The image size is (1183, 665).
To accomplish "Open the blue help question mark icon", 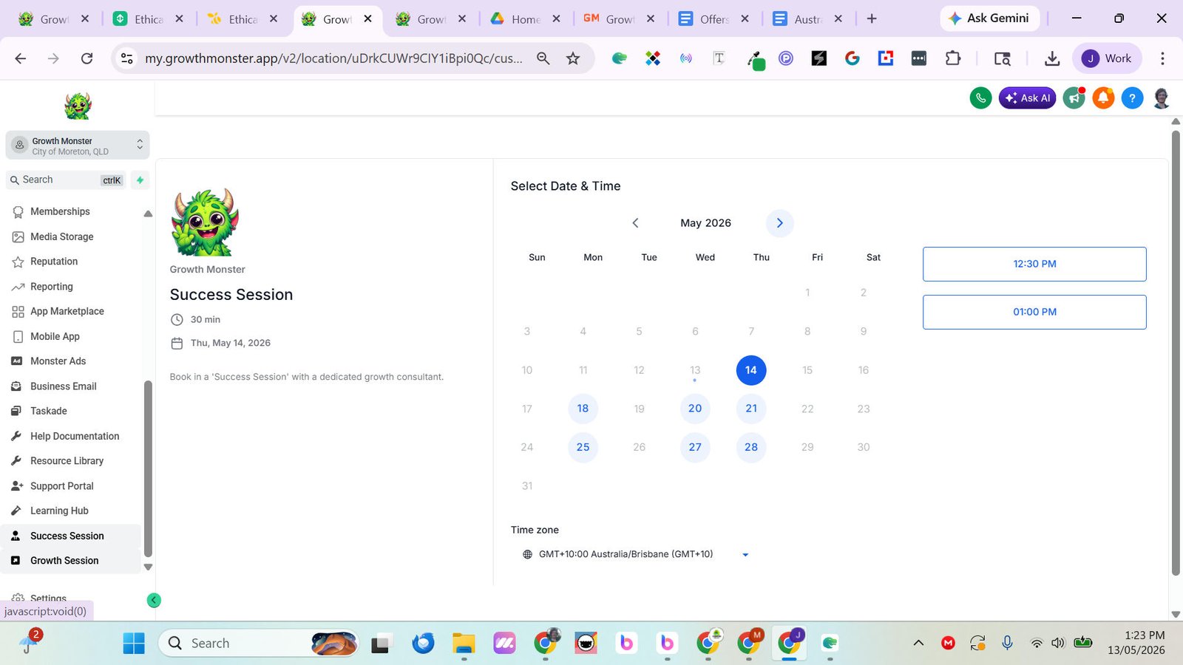I will click(1132, 98).
